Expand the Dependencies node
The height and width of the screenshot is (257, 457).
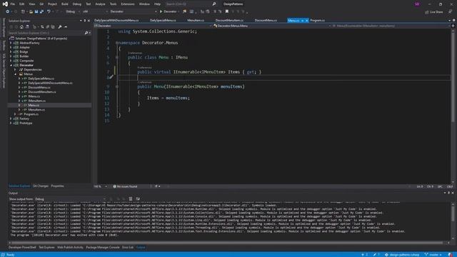[15, 70]
